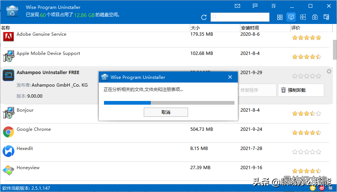Click 取消 in the analysis dialog
337x192 pixels.
[166, 112]
